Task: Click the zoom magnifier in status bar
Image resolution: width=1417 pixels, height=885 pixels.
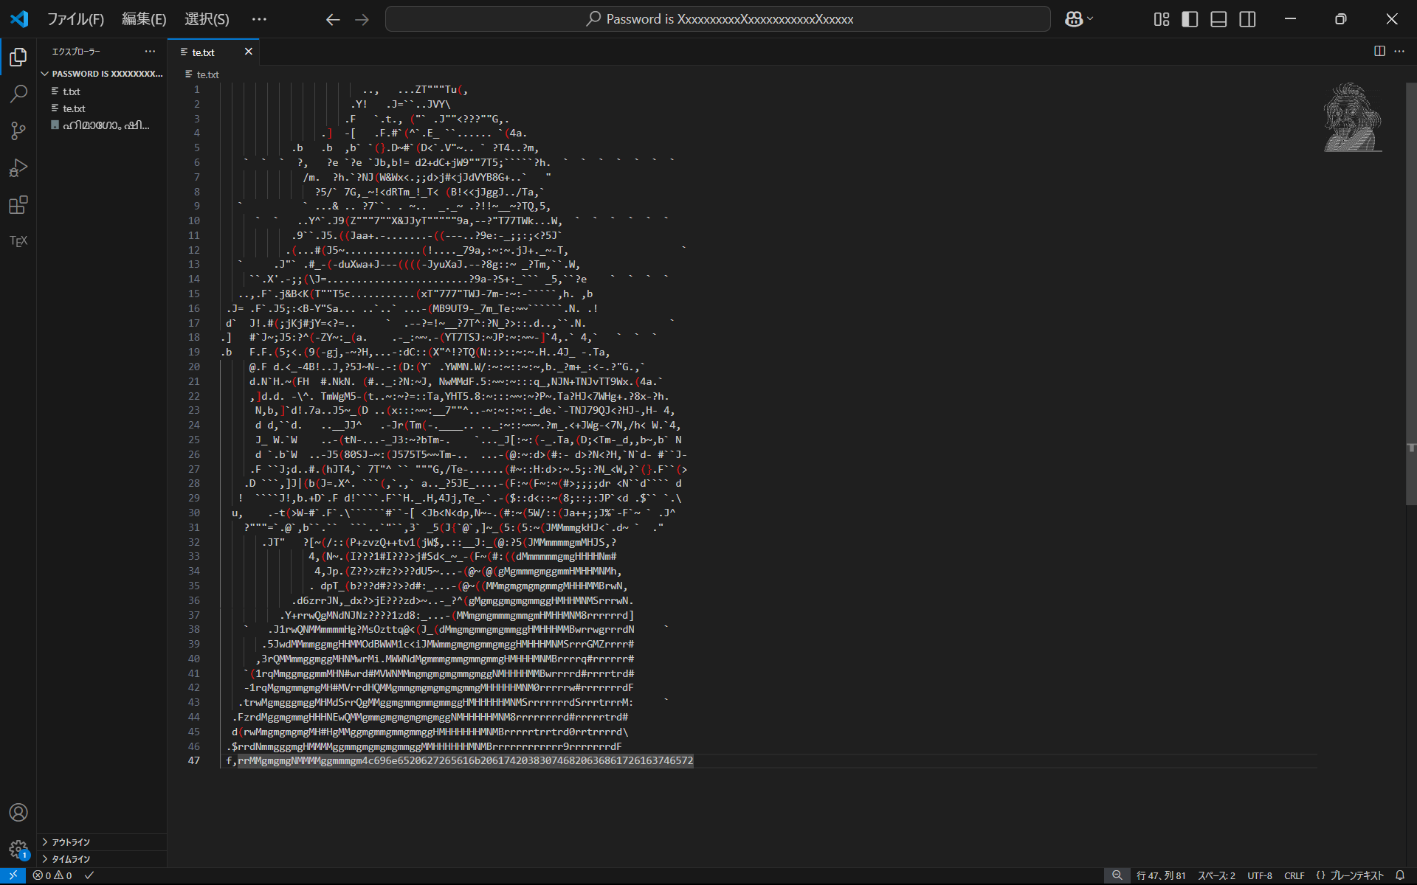Action: [1117, 875]
